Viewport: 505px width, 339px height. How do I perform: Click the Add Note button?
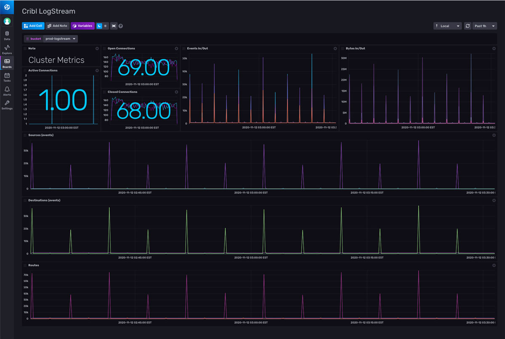coord(57,26)
